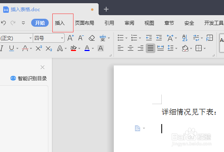Expand the borders dropdown arrow
Image resolution: width=224 pixels, height=152 pixels.
pyautogui.click(x=204, y=49)
